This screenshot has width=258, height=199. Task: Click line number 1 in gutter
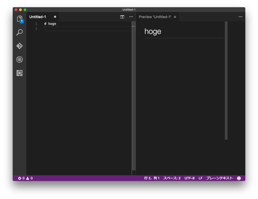(x=36, y=24)
